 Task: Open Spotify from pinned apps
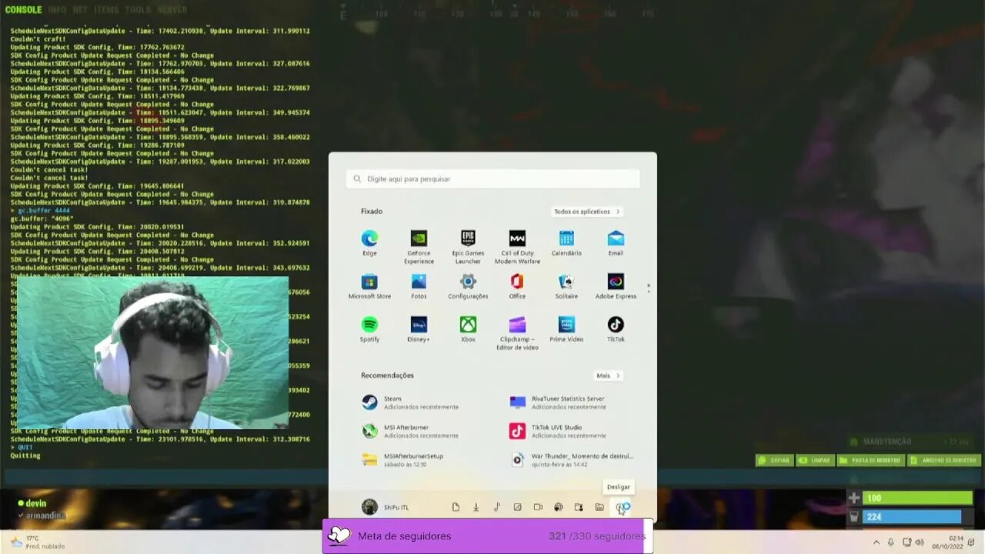point(369,329)
